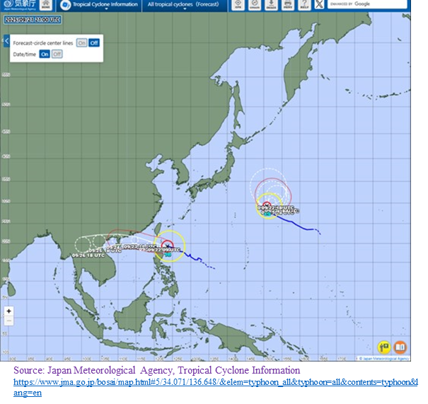Screen dimensions: 428x404
Task: Zoom out the map with minus button
Action: [8, 321]
